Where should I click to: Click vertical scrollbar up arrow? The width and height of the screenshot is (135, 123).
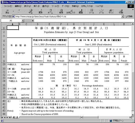point(133,24)
